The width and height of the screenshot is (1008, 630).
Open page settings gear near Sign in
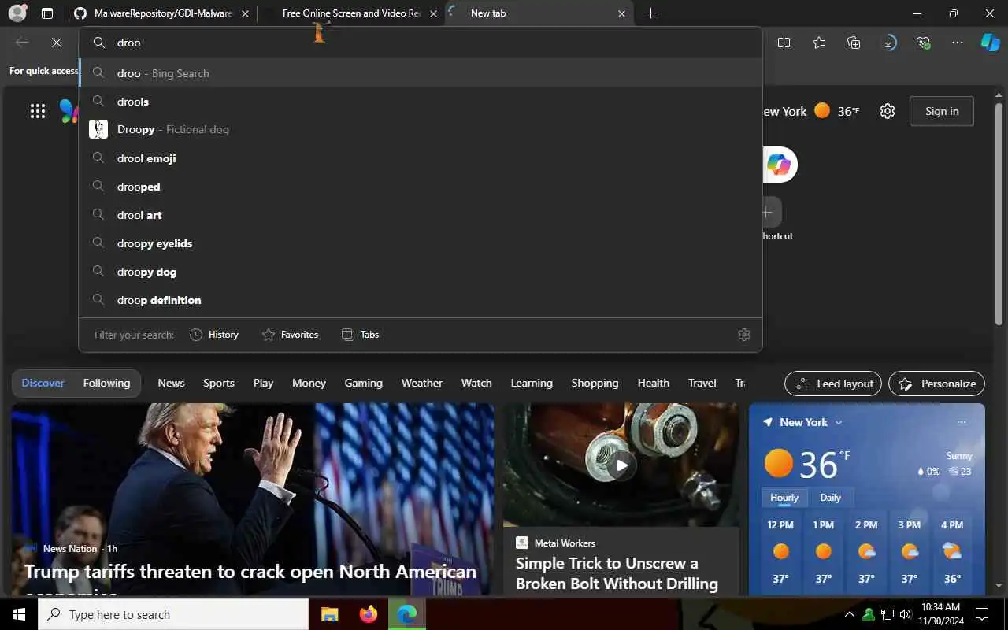(888, 111)
